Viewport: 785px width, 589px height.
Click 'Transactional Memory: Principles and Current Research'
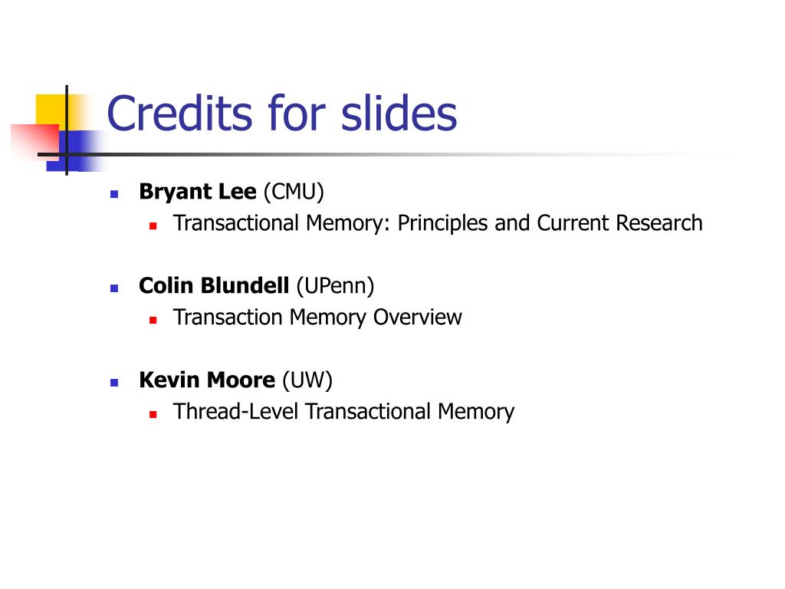pyautogui.click(x=438, y=223)
